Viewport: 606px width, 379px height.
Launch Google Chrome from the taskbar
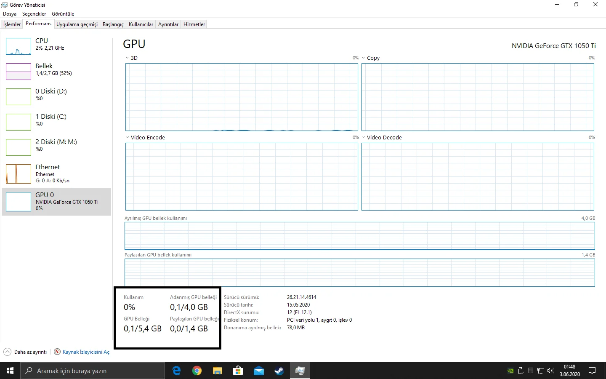click(197, 371)
